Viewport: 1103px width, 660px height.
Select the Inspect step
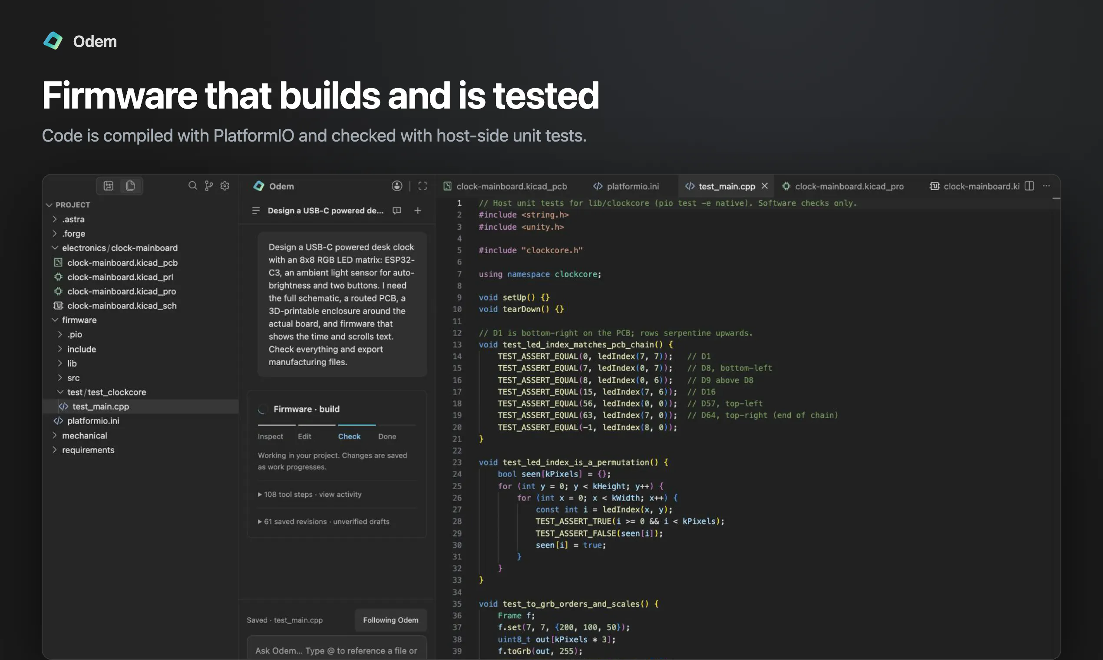coord(271,436)
